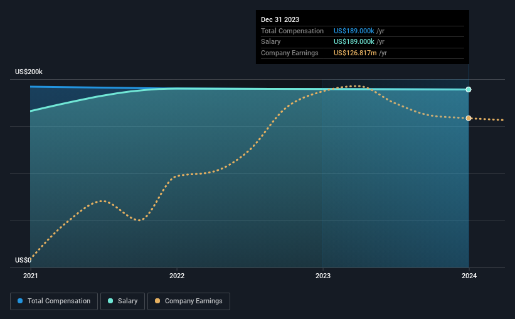Click the 2021 x-axis label

(31, 276)
